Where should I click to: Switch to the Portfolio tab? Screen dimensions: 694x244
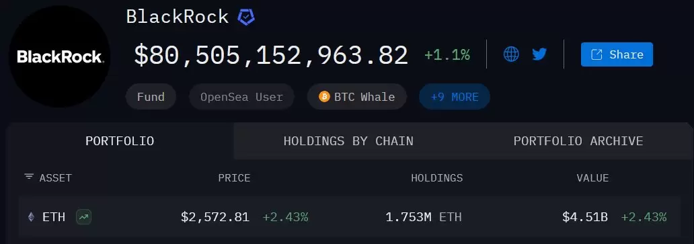120,141
